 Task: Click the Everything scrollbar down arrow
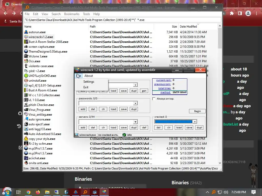[220, 163]
